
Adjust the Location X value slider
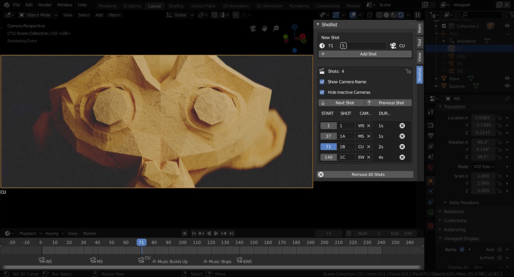coord(483,117)
